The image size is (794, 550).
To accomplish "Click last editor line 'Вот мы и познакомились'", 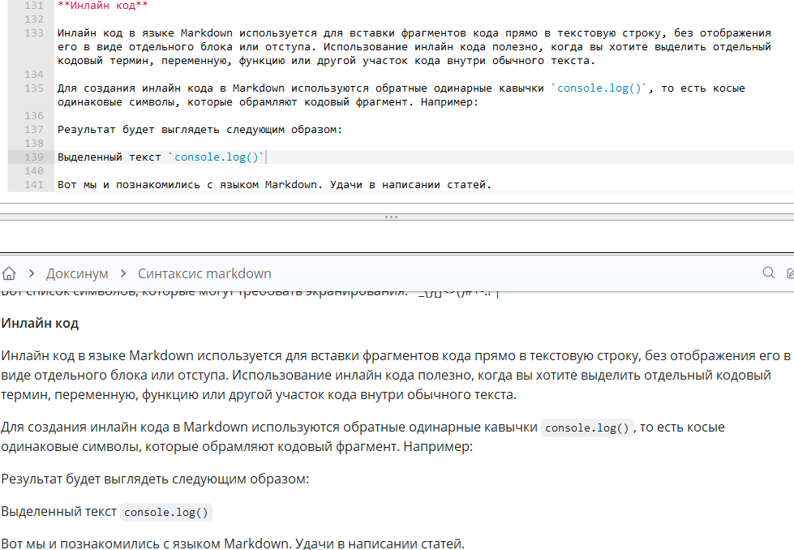I will point(274,185).
